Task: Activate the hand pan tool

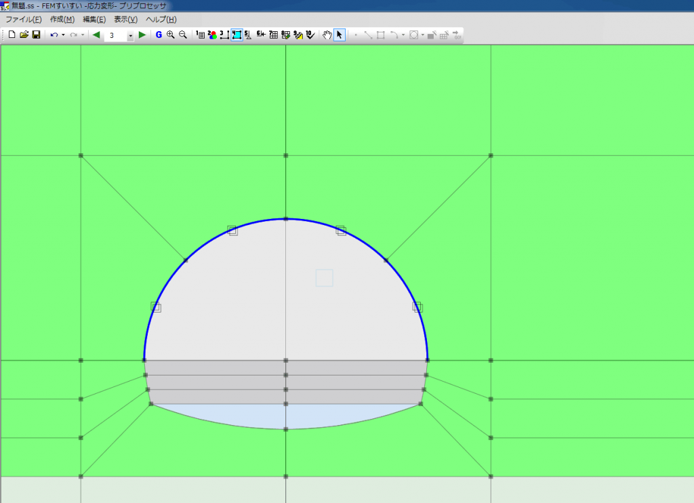Action: pos(327,35)
